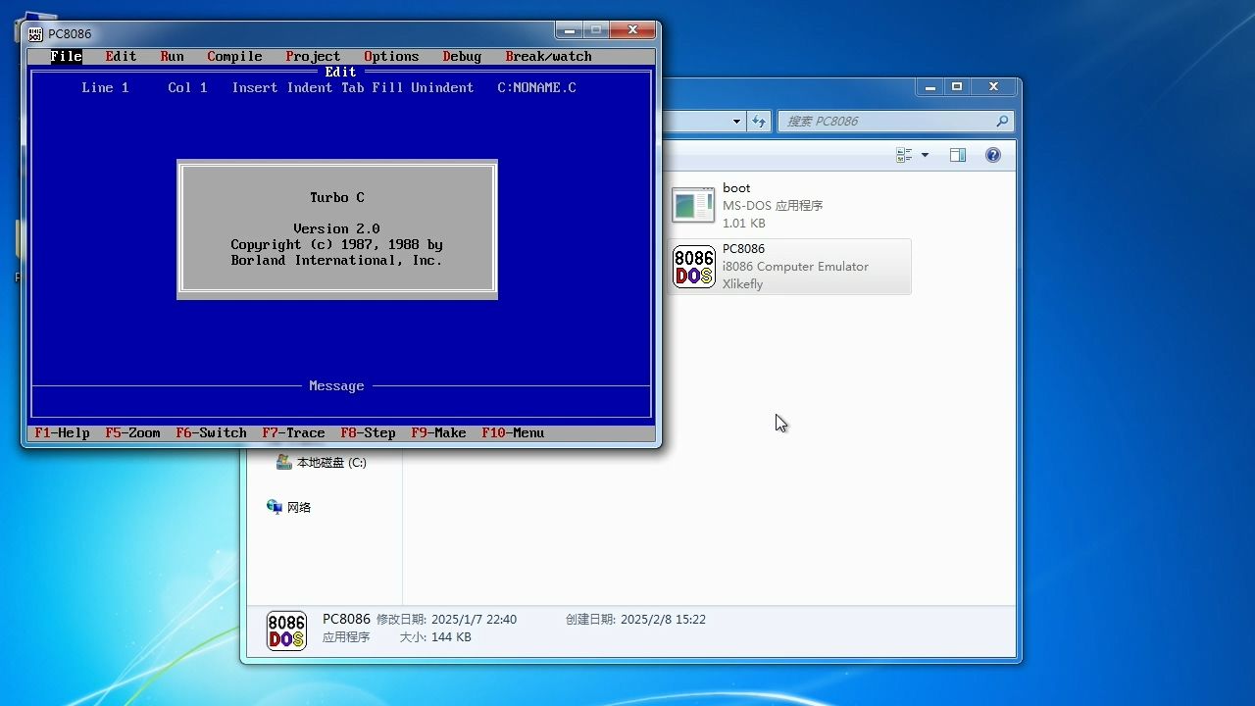Toggle the preview pane button
The width and height of the screenshot is (1255, 706).
[958, 155]
